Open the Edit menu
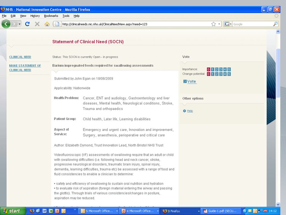The height and width of the screenshot is (215, 286). [x=13, y=16]
